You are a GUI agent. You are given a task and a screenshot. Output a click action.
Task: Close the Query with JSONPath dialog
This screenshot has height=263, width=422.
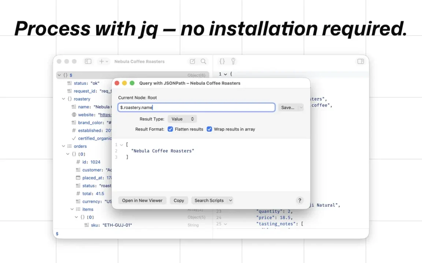coord(117,83)
